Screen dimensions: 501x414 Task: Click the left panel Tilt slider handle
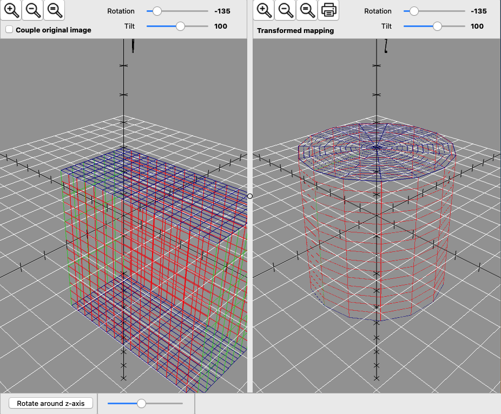(181, 26)
